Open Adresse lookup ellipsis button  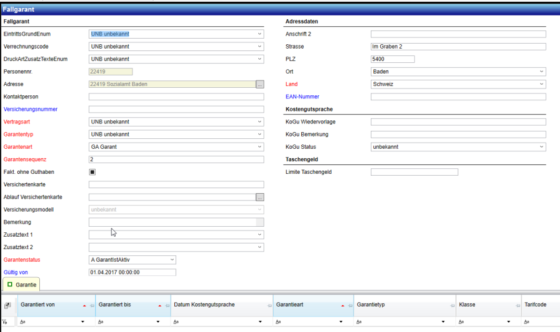coord(260,84)
